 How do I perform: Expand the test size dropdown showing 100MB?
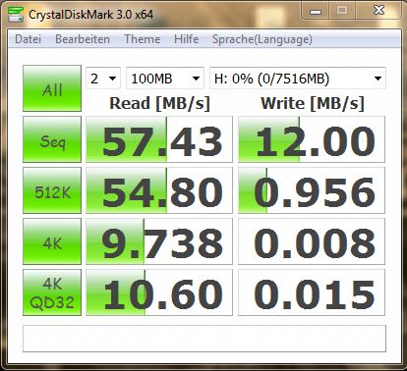[x=165, y=79]
